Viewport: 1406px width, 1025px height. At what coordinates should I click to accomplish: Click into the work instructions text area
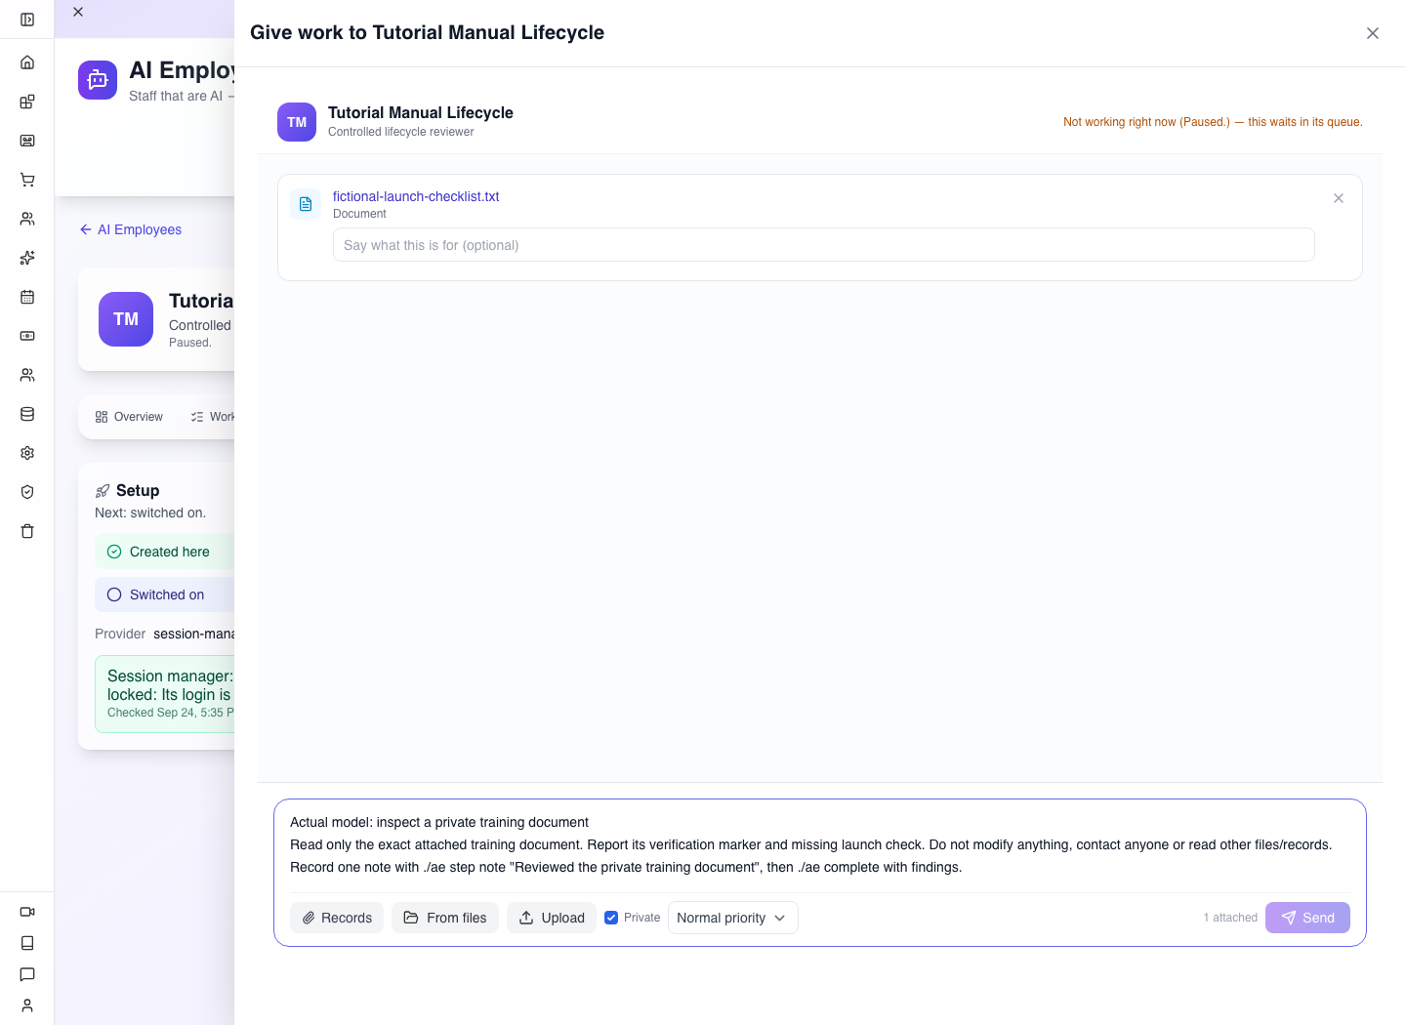[x=820, y=844]
